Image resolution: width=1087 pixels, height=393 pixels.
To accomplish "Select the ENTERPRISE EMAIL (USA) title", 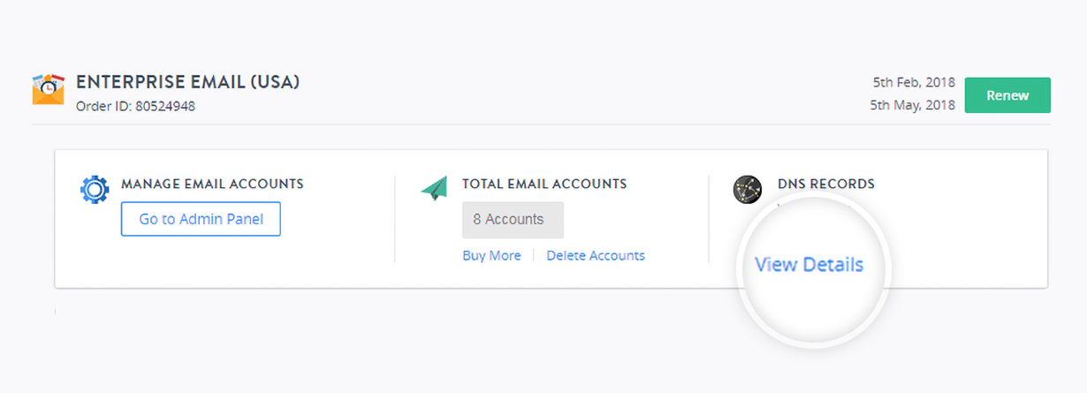I will click(188, 82).
